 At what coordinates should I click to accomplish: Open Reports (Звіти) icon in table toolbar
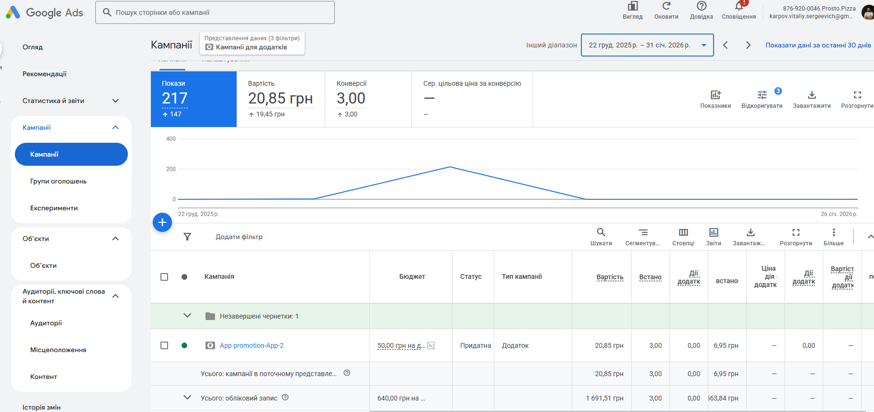pyautogui.click(x=713, y=232)
